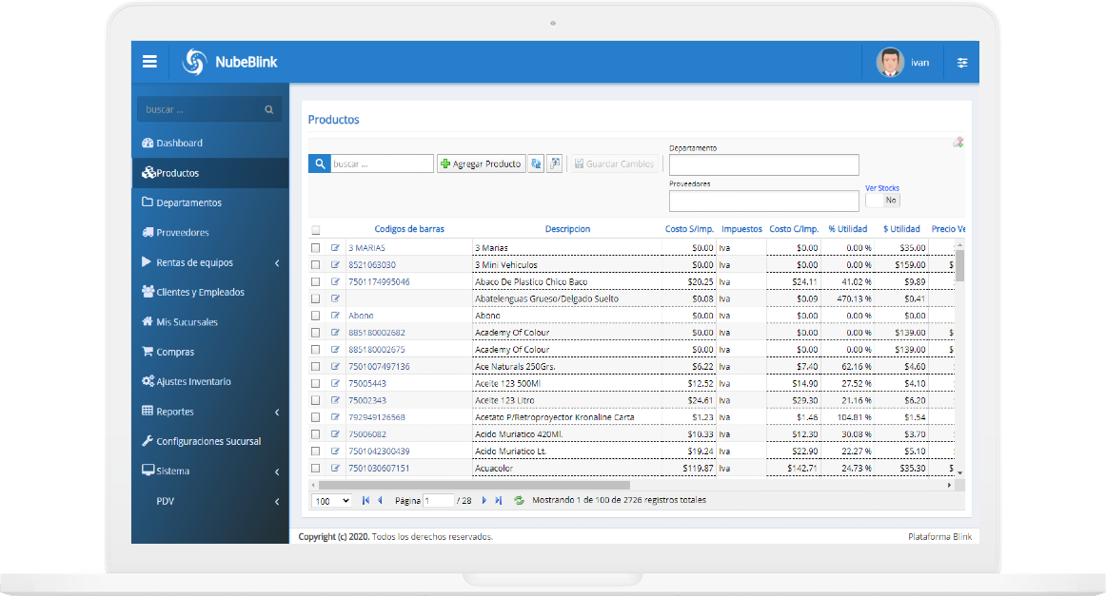The height and width of the screenshot is (596, 1106).
Task: Open the hamburger menu in header
Action: pyautogui.click(x=149, y=62)
